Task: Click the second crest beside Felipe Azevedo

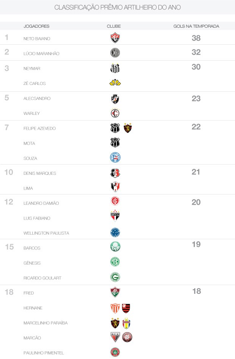Action: (128, 128)
